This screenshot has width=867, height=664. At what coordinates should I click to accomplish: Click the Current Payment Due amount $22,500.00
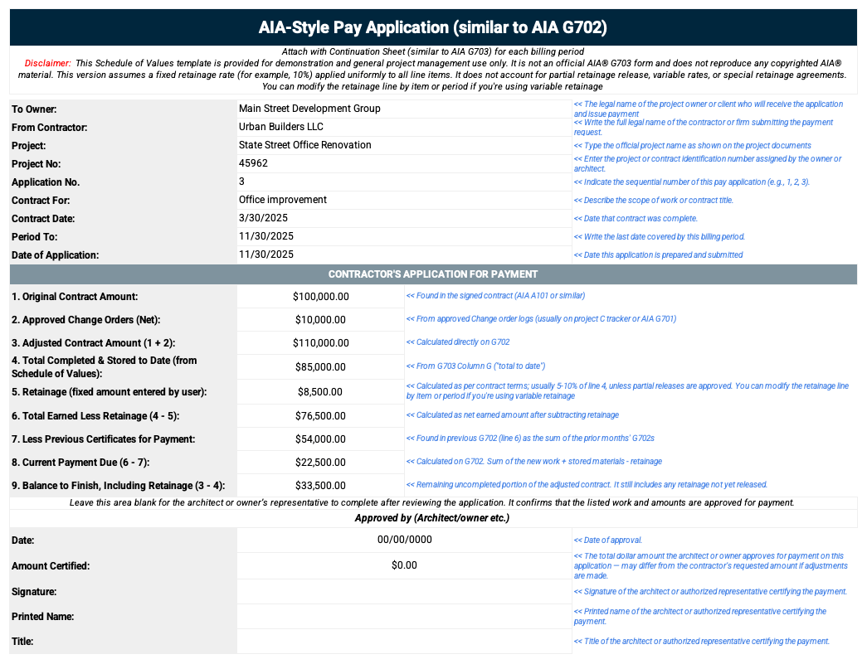(320, 462)
